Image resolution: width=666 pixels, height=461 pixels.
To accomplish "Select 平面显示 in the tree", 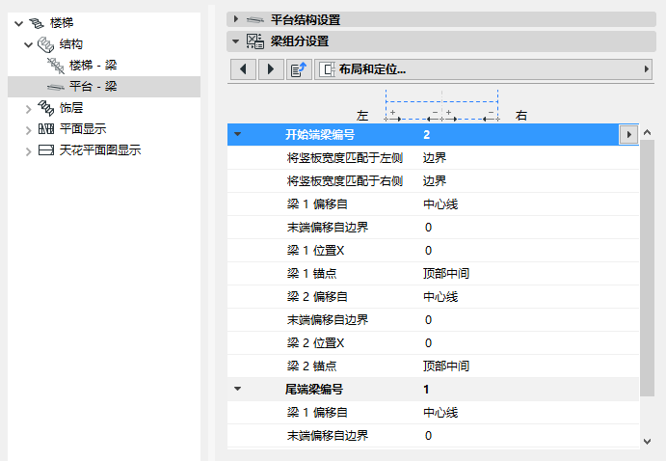I will pyautogui.click(x=83, y=128).
